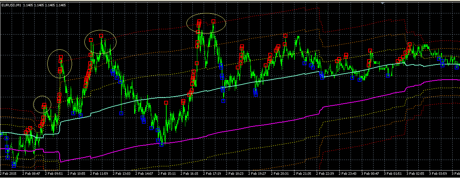Click the '2 Feb 18:23' time axis label
Viewport: 460px width, 185px height.
[235, 173]
